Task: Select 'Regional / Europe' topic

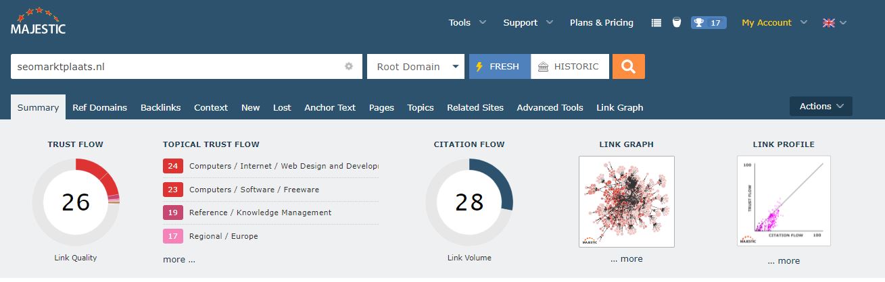Action: (224, 236)
